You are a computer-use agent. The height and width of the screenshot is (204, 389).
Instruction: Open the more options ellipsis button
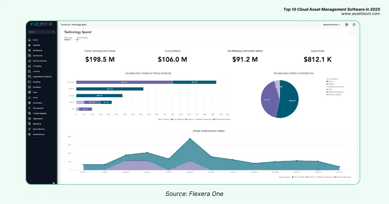[352, 32]
